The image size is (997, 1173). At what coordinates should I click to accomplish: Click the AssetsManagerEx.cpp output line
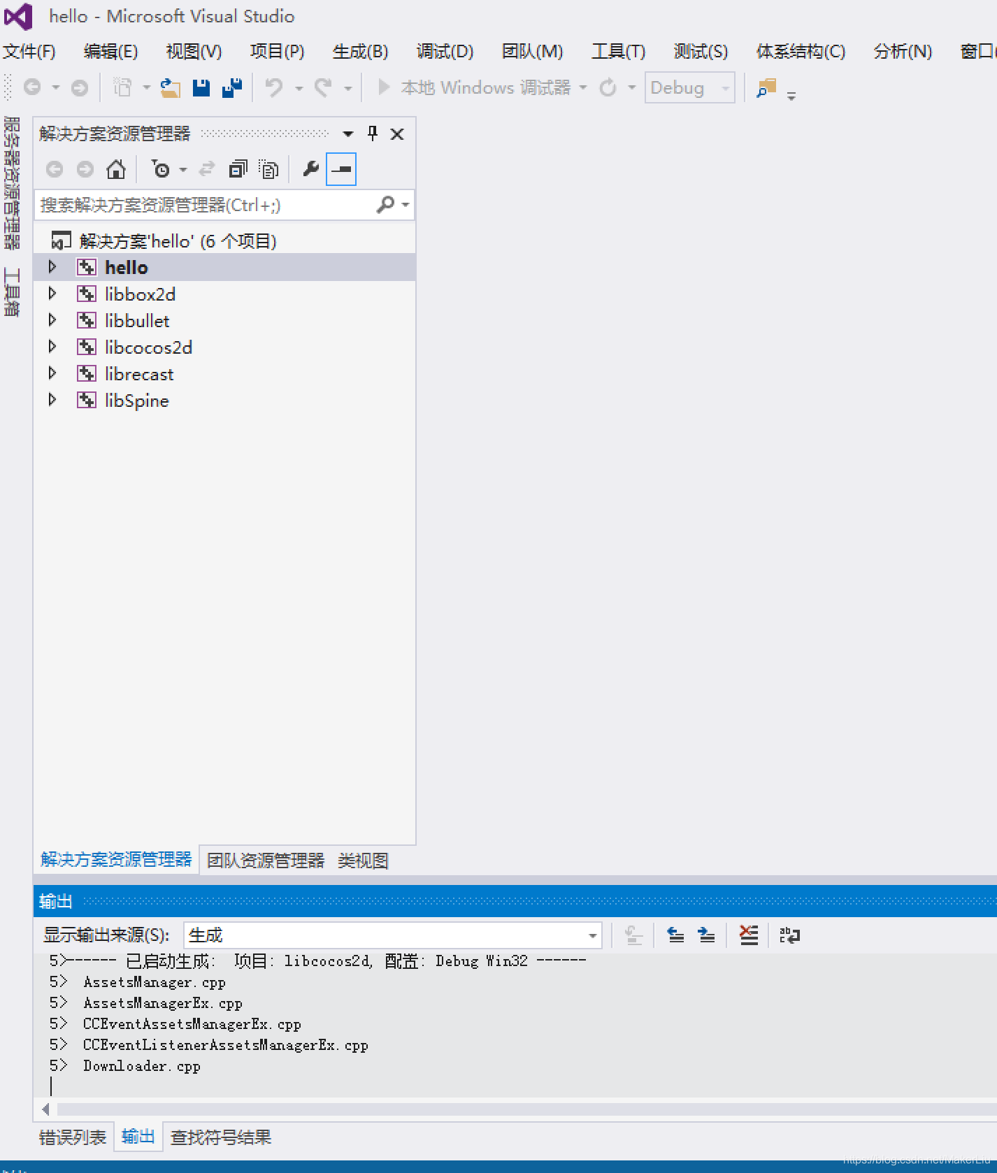[x=162, y=1003]
